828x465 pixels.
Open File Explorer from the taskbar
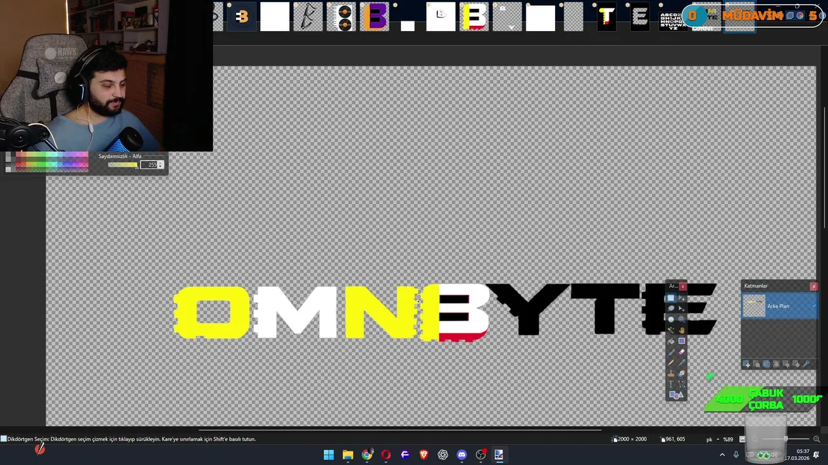348,455
